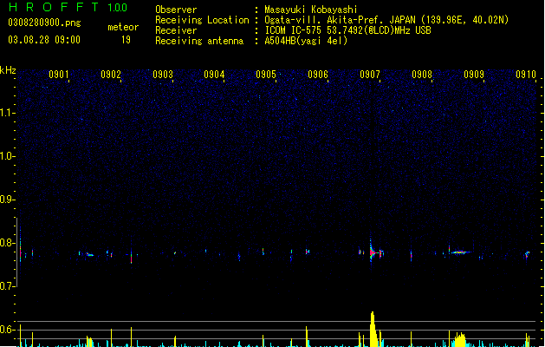Click the long horizontal echo near 0909
Image resolution: width=545 pixels, height=347 pixels.
coord(459,252)
